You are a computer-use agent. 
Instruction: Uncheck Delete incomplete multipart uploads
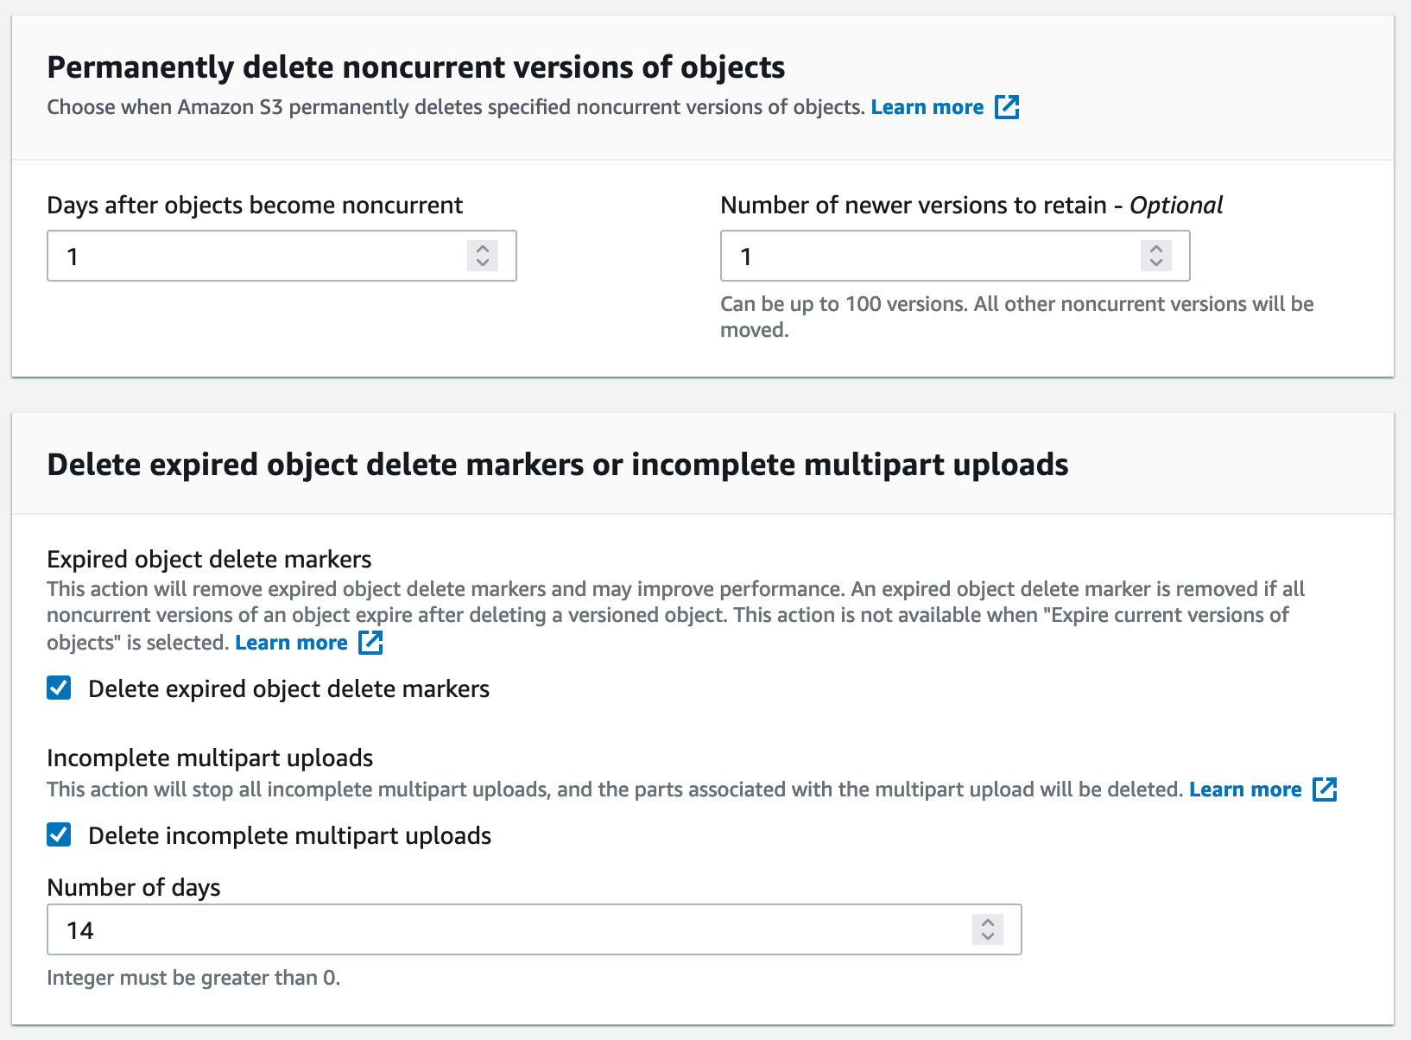point(59,835)
